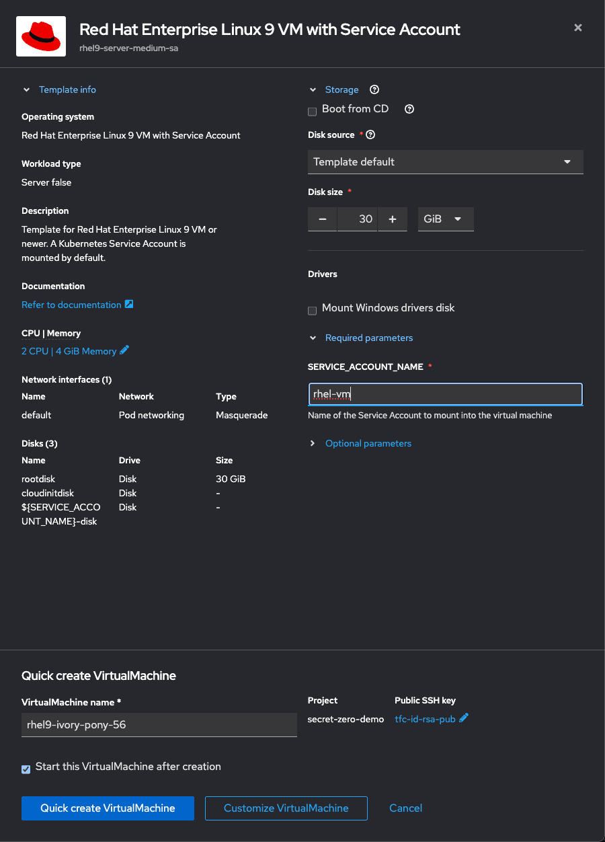605x842 pixels.
Task: Edit the tfc-id-rsa-pub key via its pencil icon
Action: click(x=465, y=718)
